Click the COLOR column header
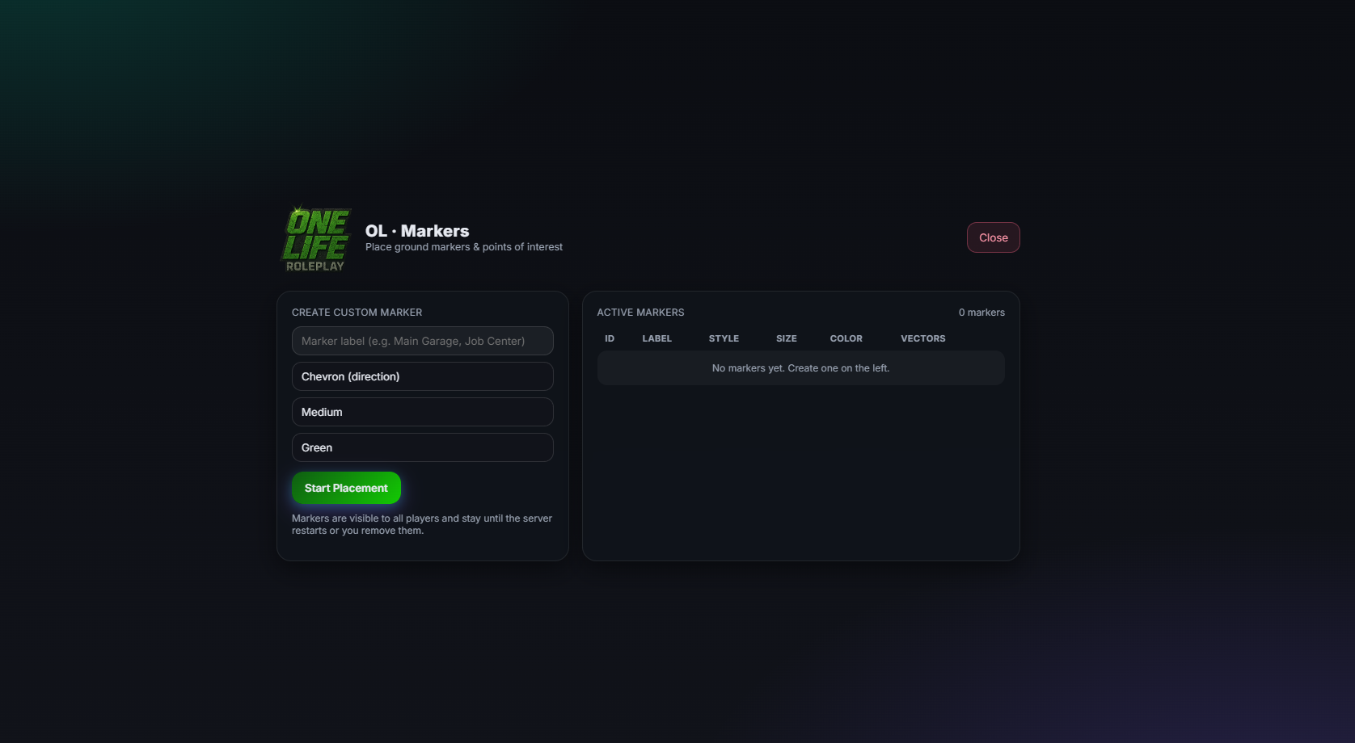Image resolution: width=1355 pixels, height=743 pixels. tap(846, 338)
